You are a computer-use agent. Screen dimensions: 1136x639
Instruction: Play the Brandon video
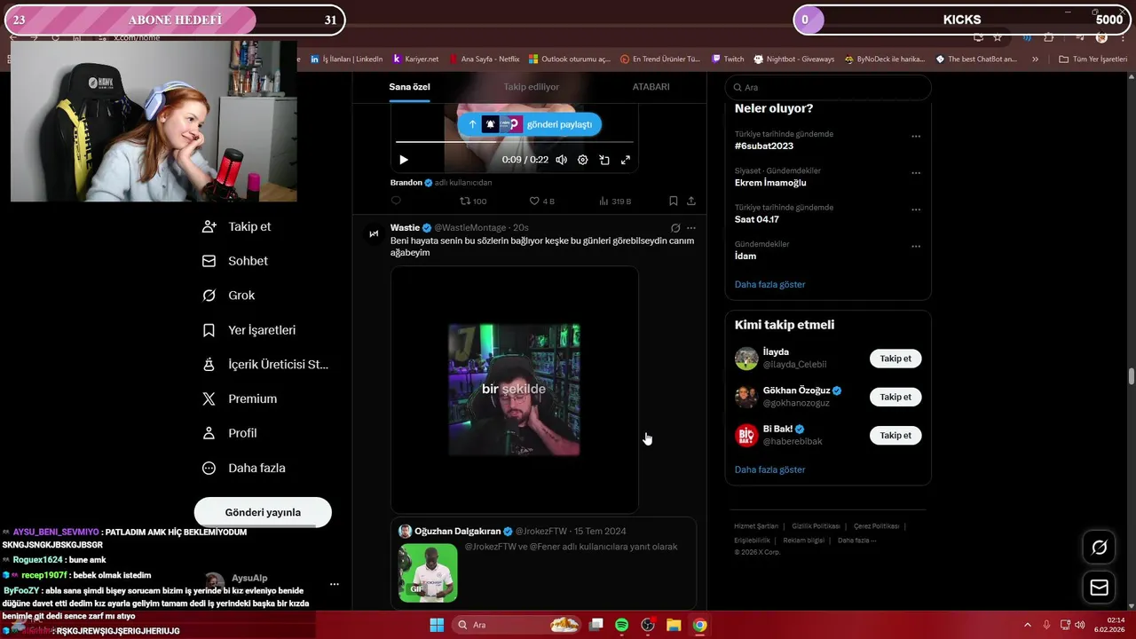pos(404,160)
